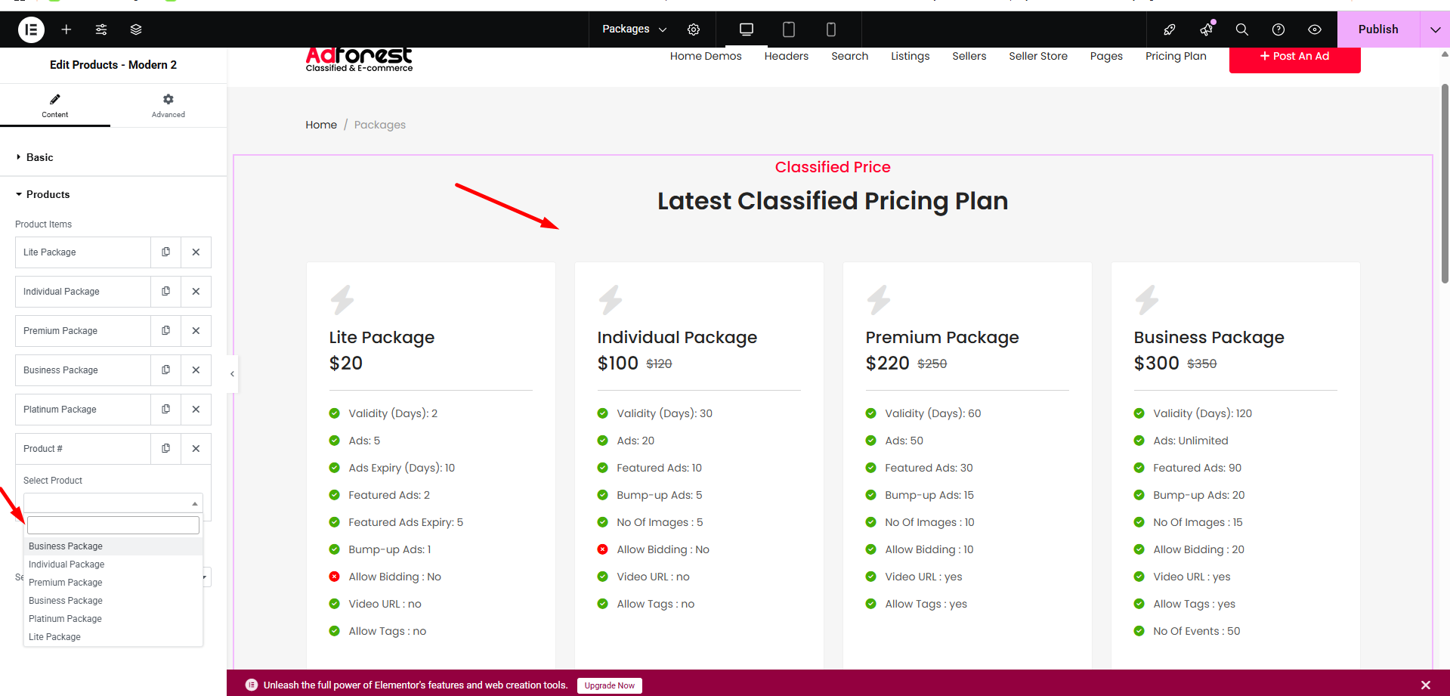Select the Business Package pricing card title
1450x696 pixels.
pos(1209,338)
